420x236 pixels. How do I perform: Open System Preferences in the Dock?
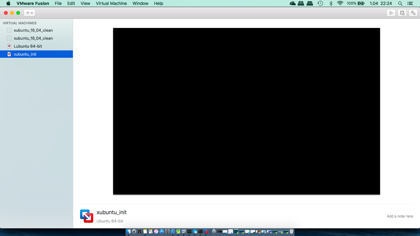[x=167, y=231]
